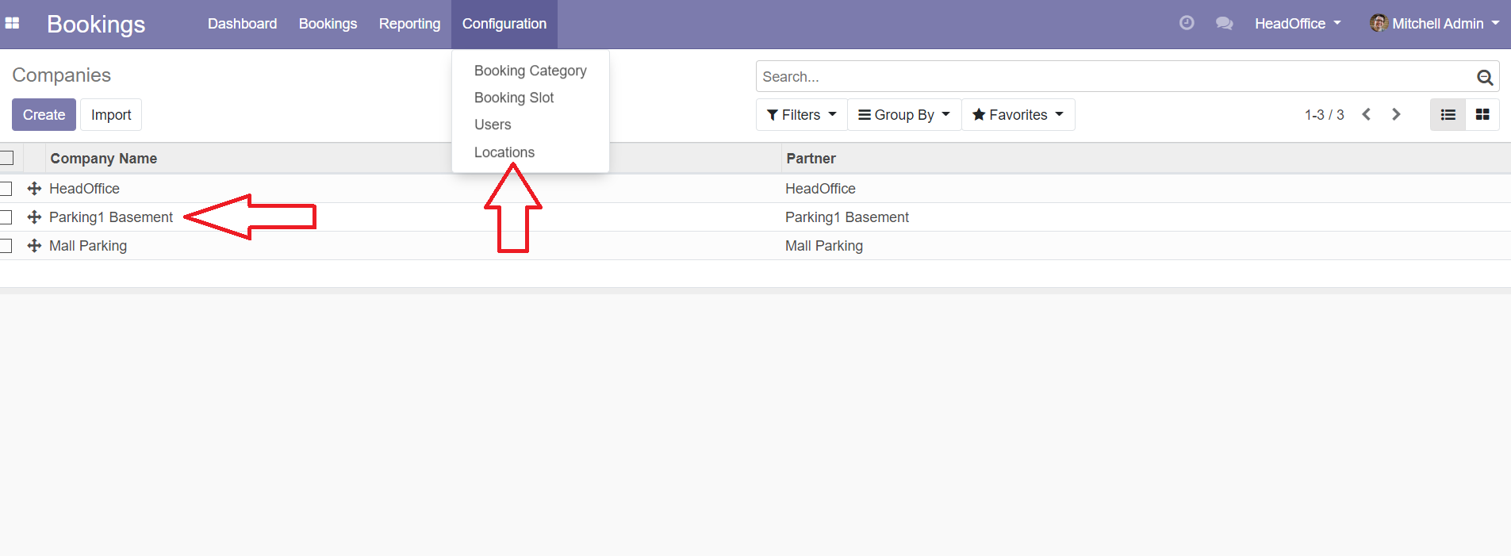This screenshot has width=1511, height=556.
Task: Expand the Filters dropdown
Action: (x=801, y=115)
